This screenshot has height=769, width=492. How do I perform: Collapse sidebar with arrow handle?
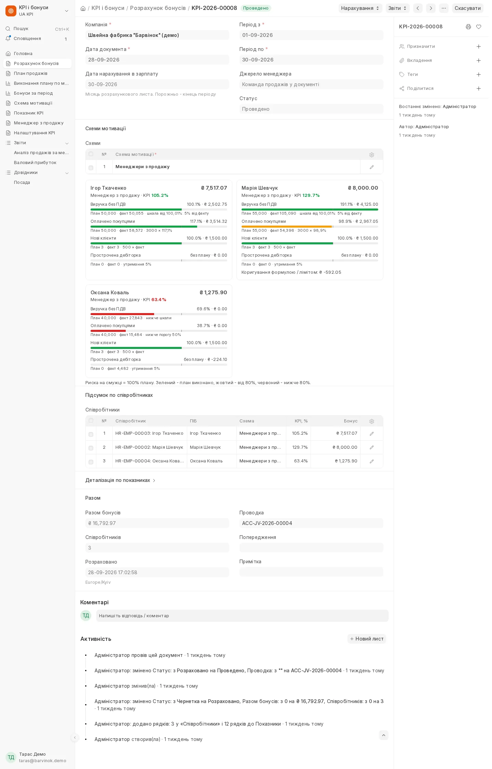point(75,738)
